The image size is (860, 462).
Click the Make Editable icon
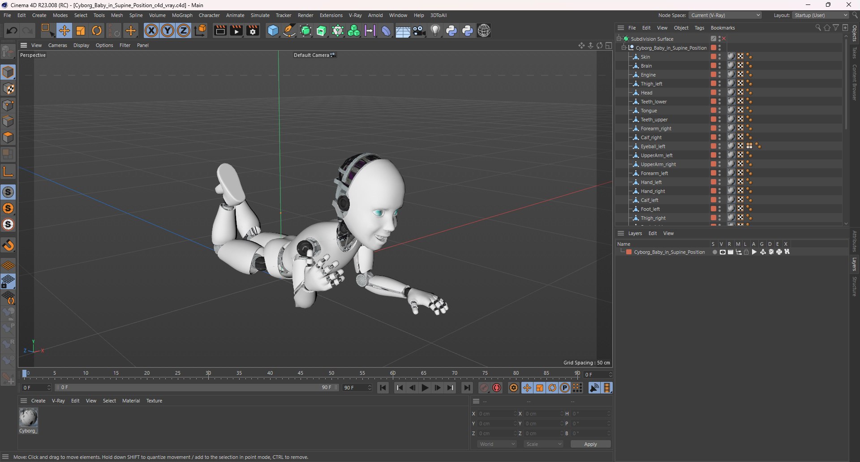[9, 53]
